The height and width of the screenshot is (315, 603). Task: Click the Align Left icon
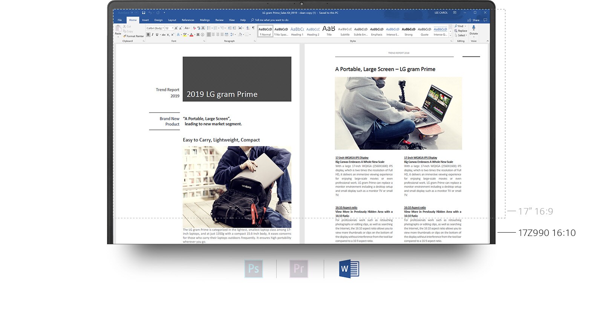pyautogui.click(x=209, y=35)
